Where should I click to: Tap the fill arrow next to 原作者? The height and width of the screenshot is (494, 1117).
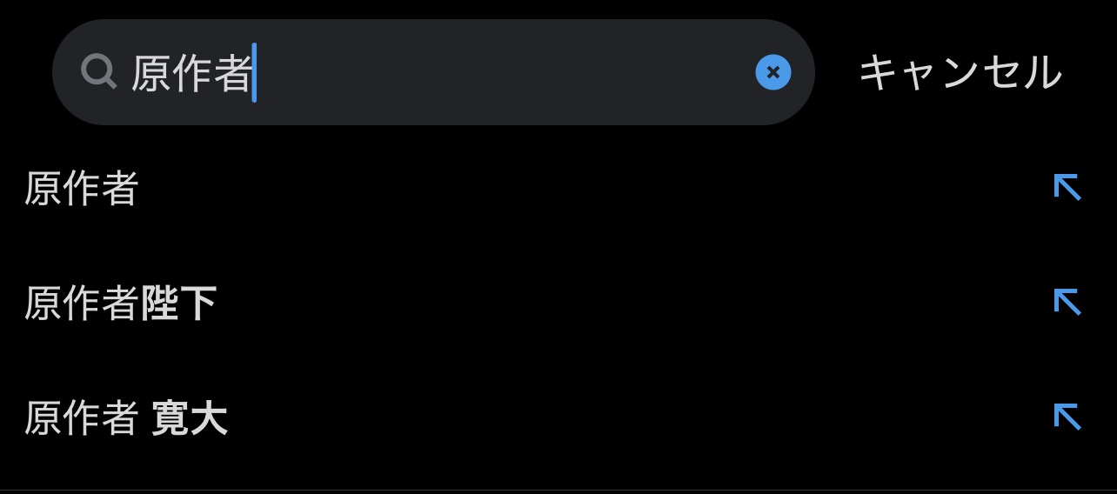1067,187
